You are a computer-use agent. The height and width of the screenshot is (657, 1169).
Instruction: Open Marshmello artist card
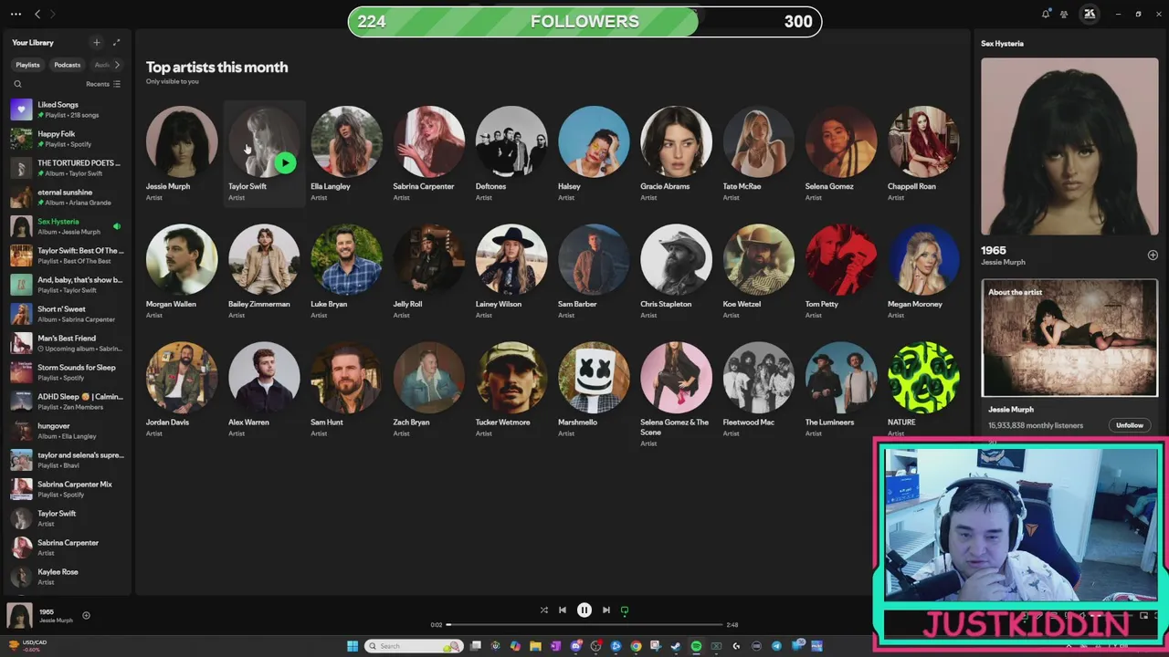[594, 390]
